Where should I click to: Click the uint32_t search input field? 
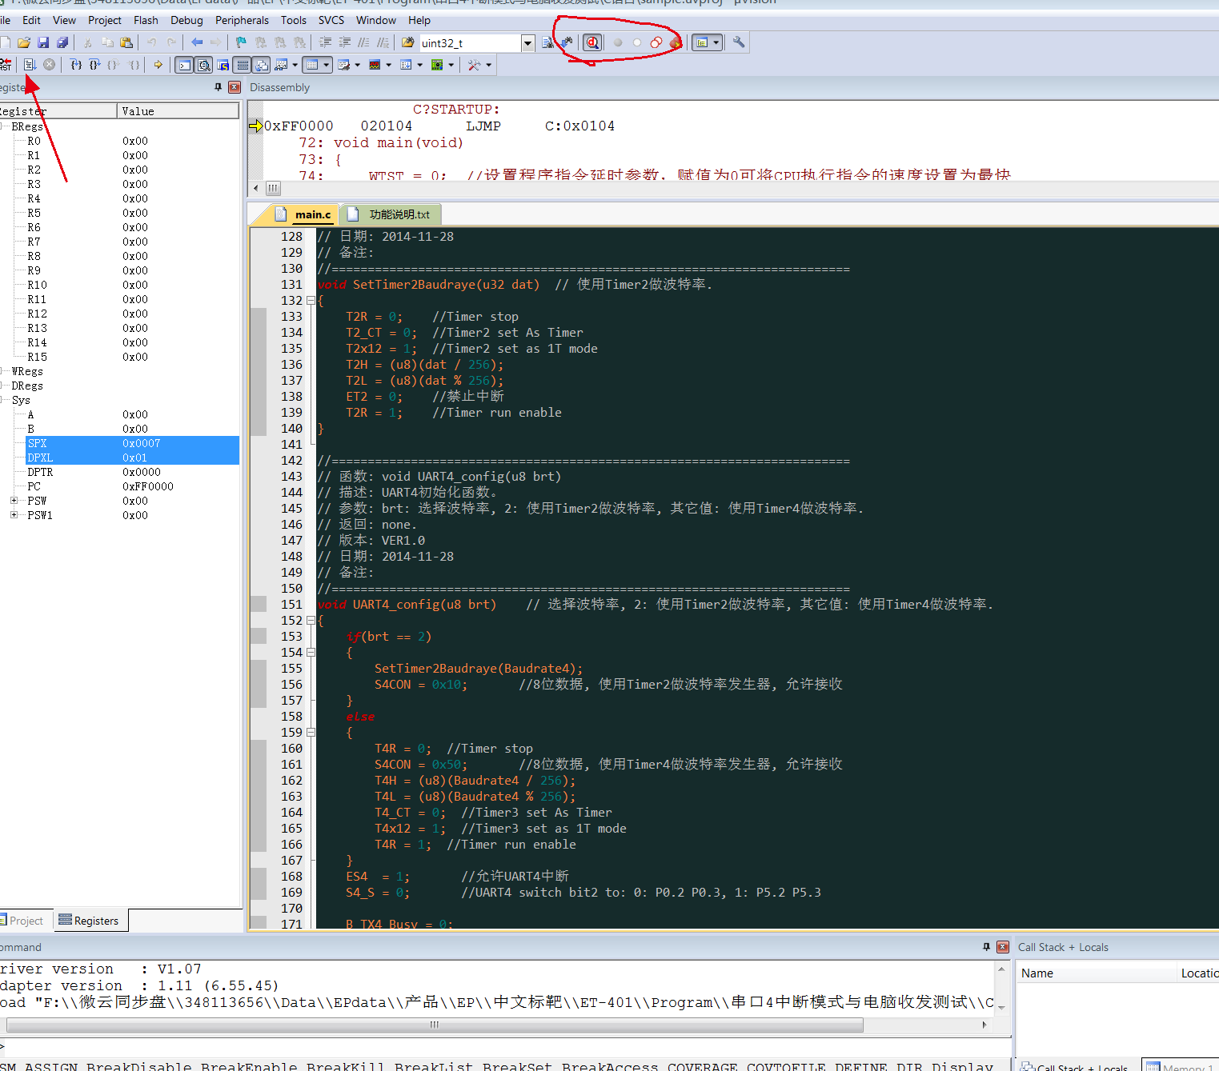[471, 43]
